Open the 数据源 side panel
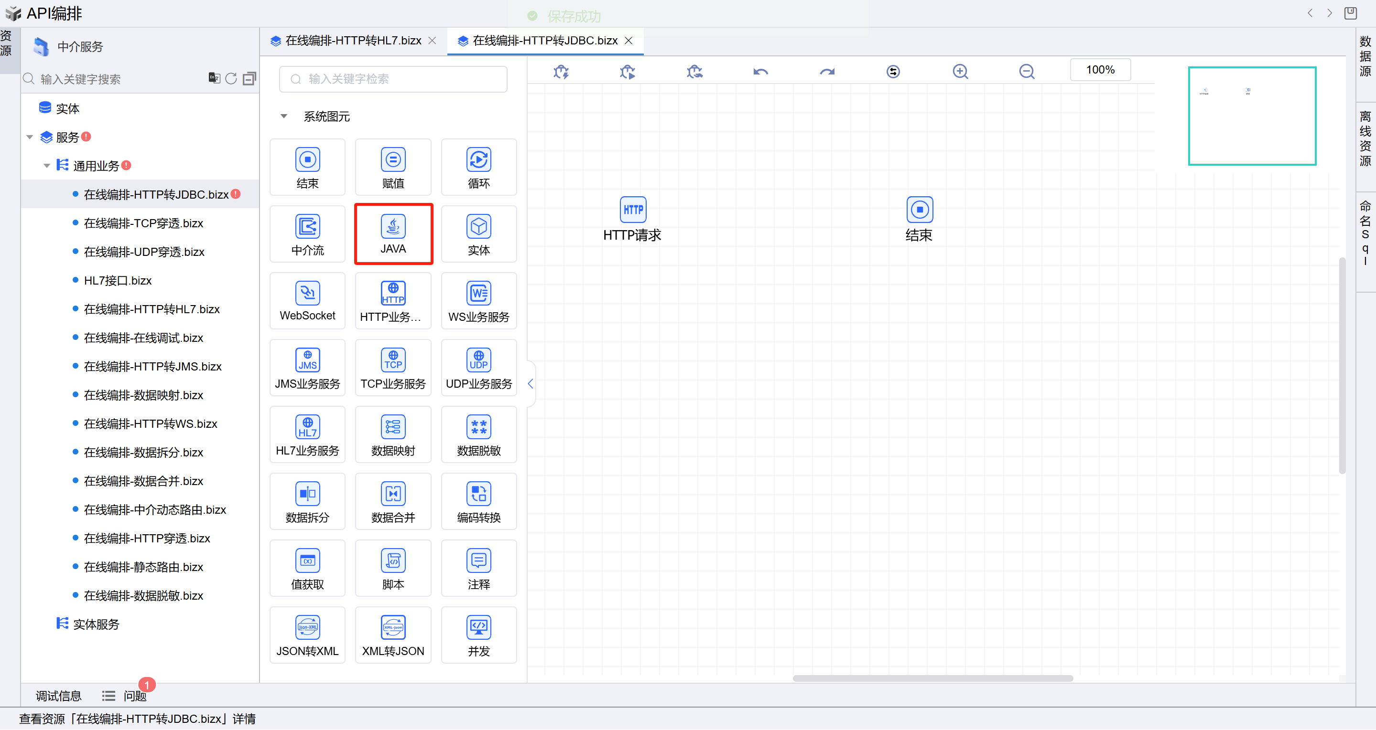The image size is (1376, 730). tap(1365, 56)
